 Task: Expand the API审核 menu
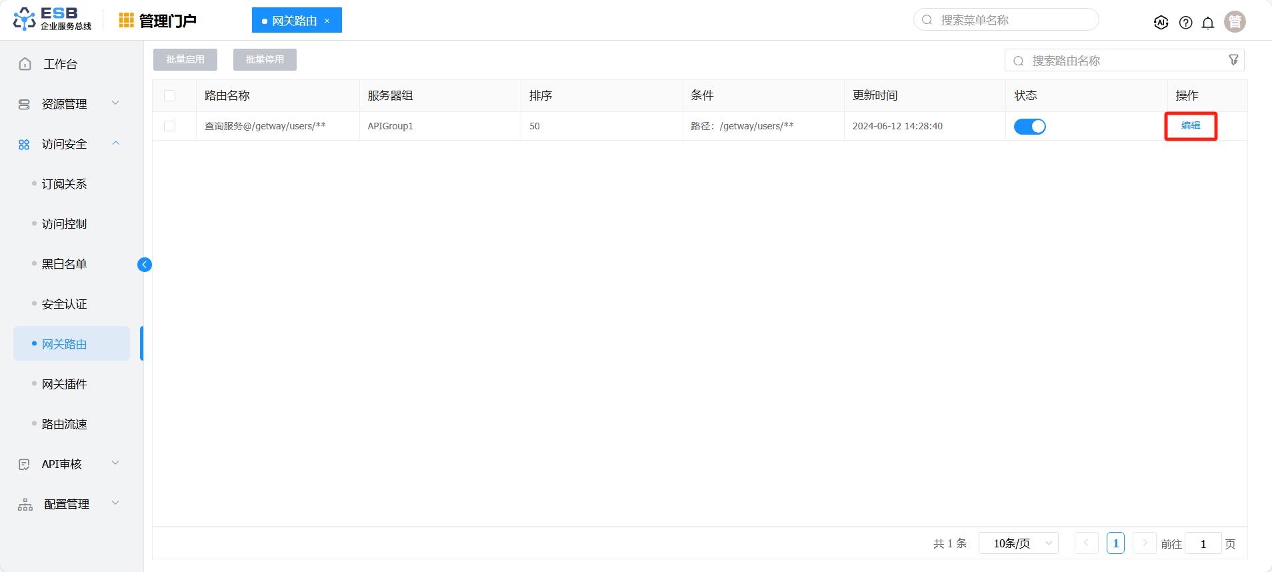click(69, 464)
